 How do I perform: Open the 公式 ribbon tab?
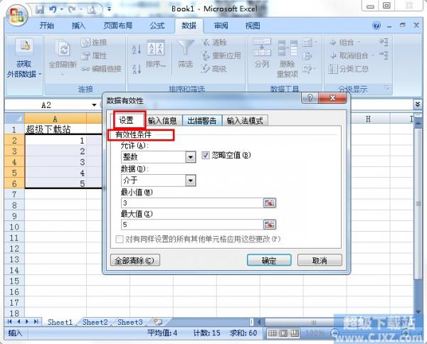[157, 26]
